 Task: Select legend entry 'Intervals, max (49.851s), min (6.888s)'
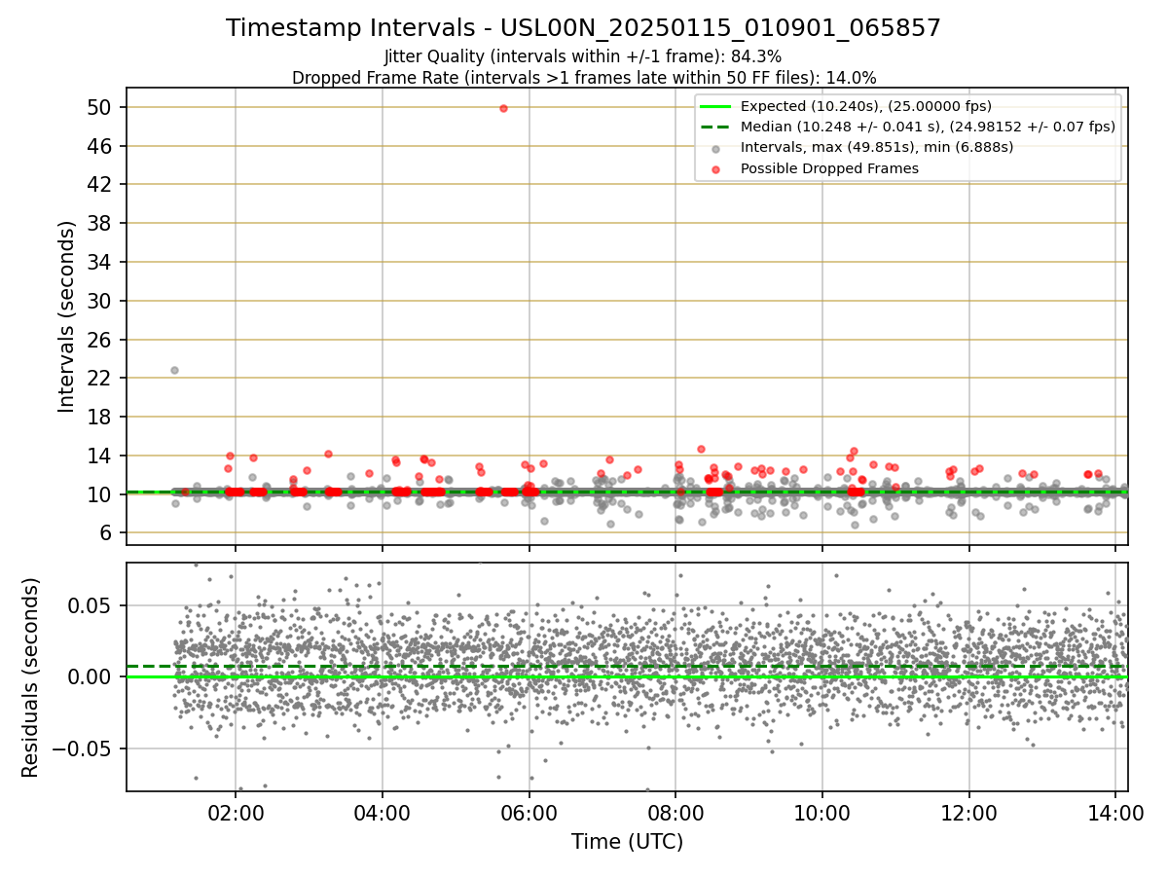click(877, 148)
